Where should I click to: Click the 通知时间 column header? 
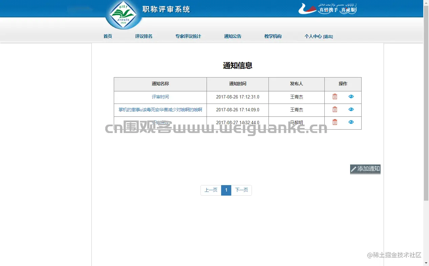238,84
